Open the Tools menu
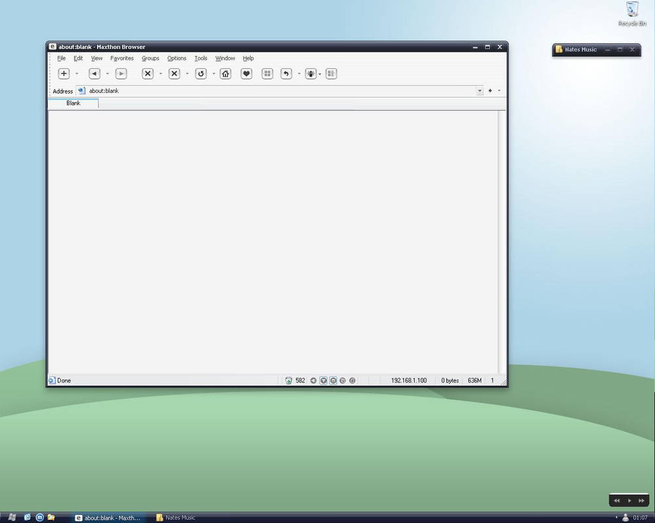The height and width of the screenshot is (523, 655). [x=200, y=58]
